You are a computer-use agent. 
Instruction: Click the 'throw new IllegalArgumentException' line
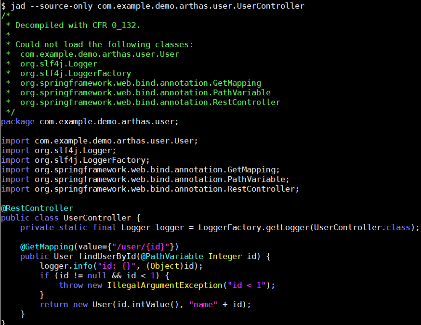pos(167,286)
